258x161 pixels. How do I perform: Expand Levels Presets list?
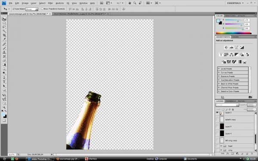219,69
